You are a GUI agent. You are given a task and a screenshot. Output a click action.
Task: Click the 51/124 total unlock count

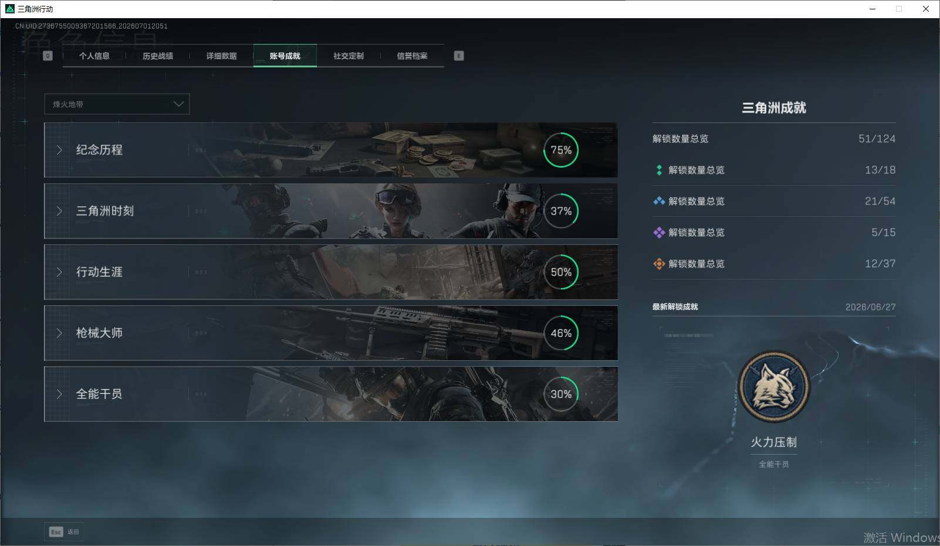point(877,139)
